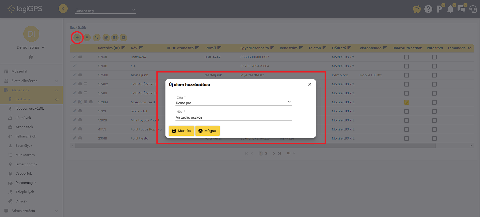Click the Mégse cancel button
This screenshot has width=480, height=217.
click(207, 131)
